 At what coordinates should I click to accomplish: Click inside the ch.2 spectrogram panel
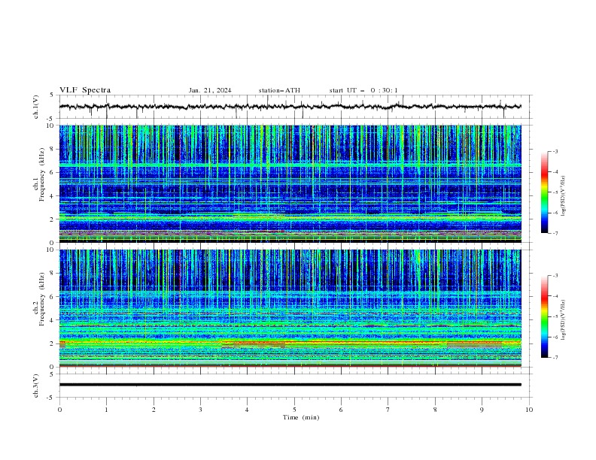[x=290, y=308]
